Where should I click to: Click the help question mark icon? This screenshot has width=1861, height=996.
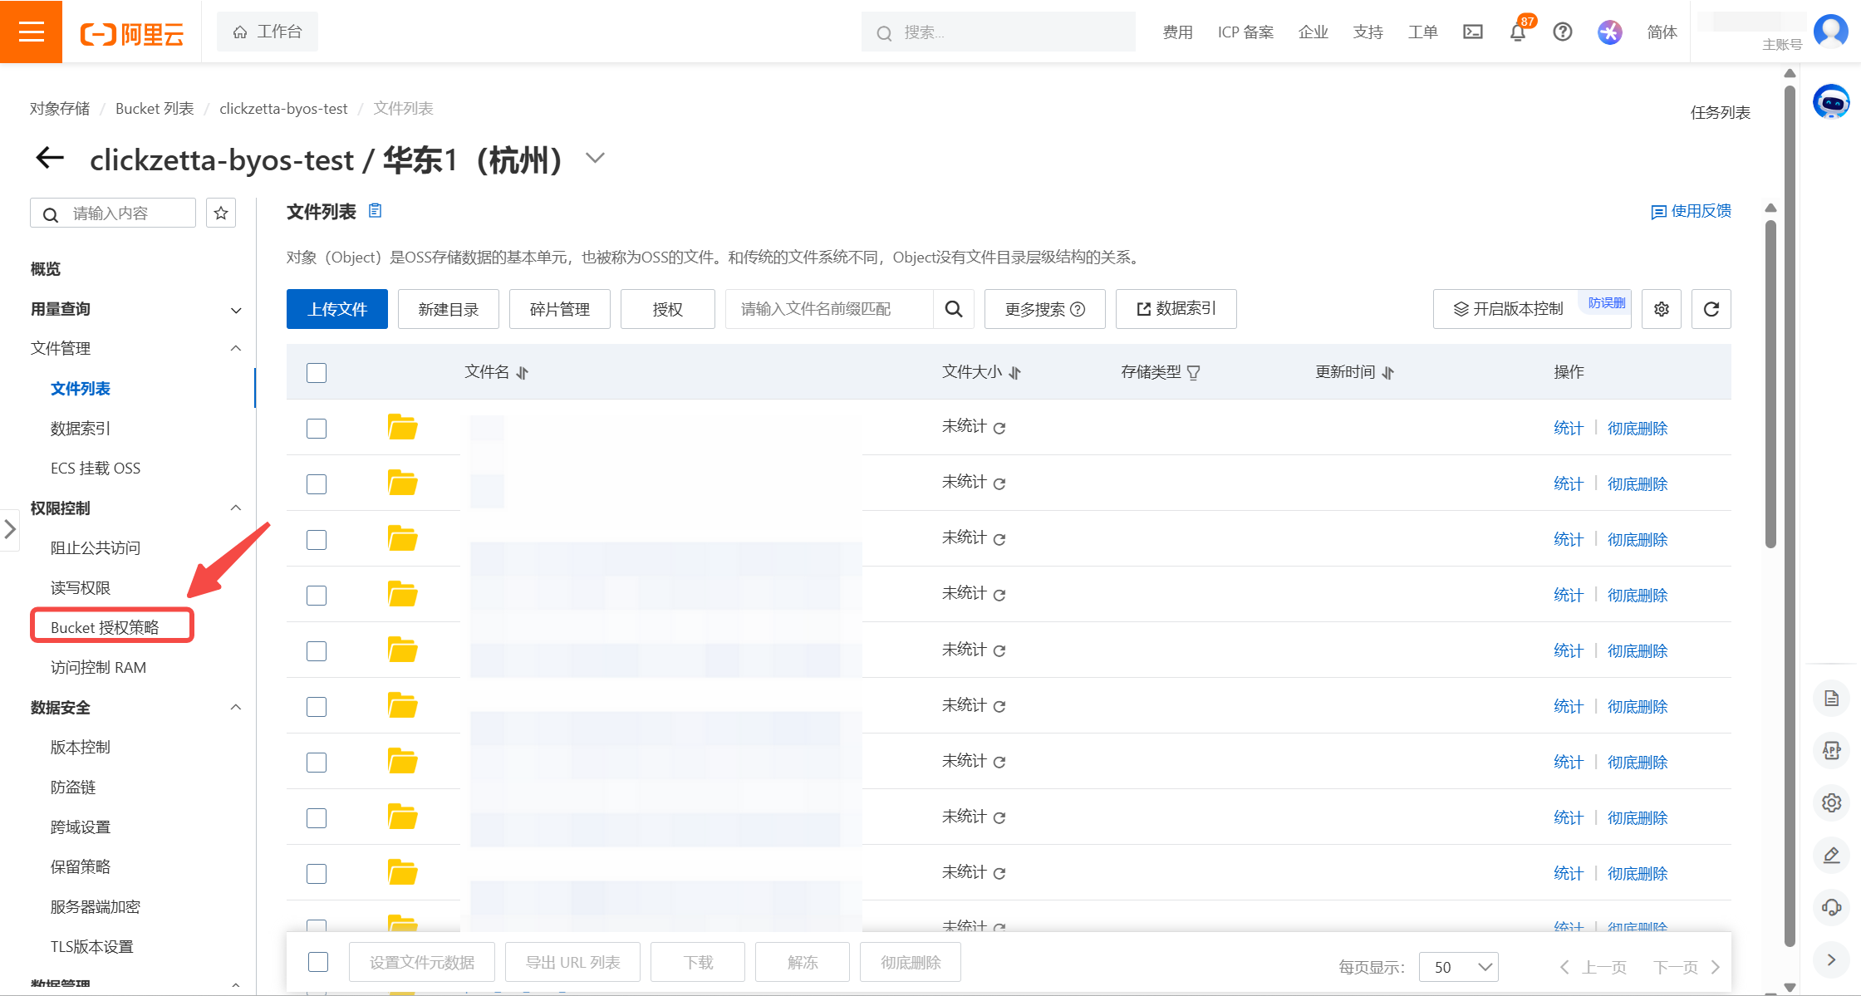click(1562, 32)
